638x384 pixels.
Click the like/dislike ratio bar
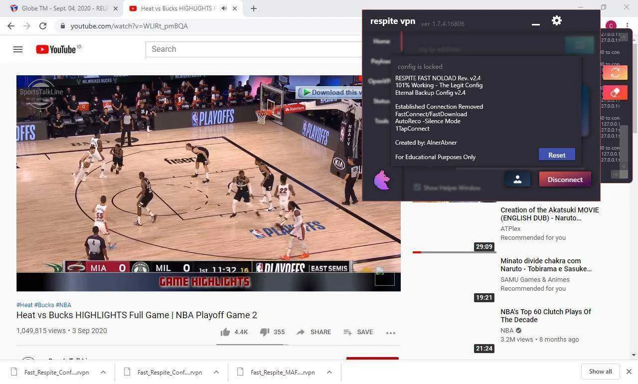[x=252, y=344]
